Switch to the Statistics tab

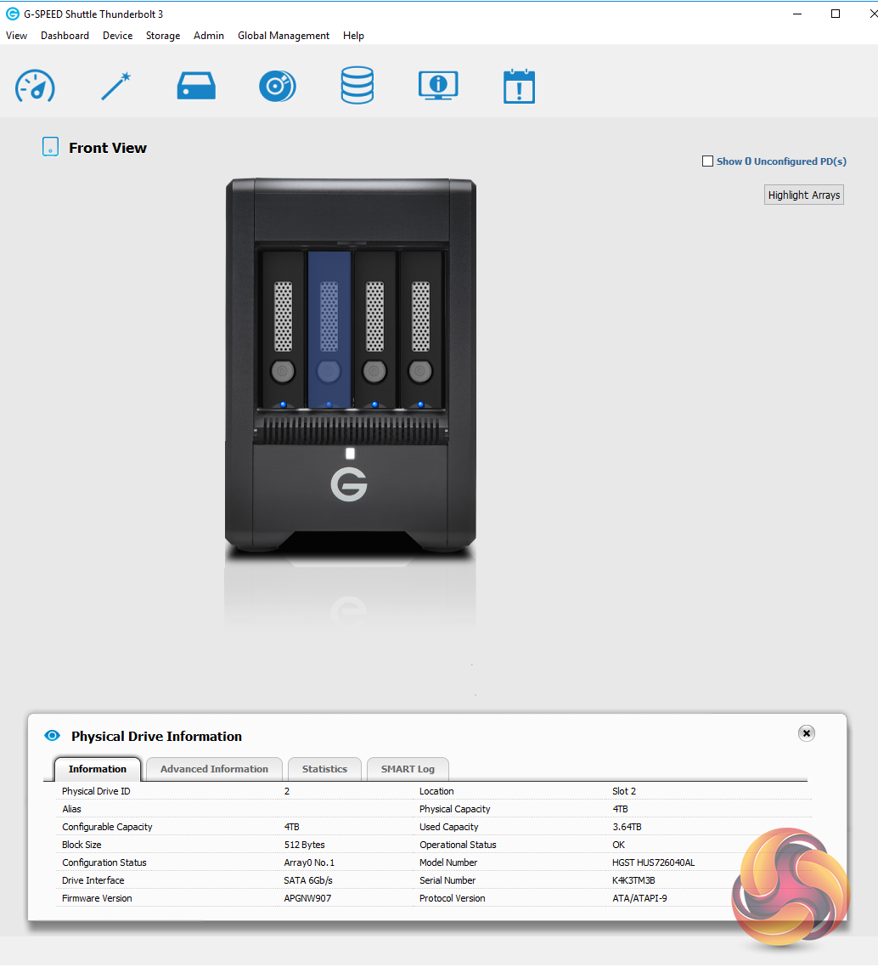click(324, 769)
